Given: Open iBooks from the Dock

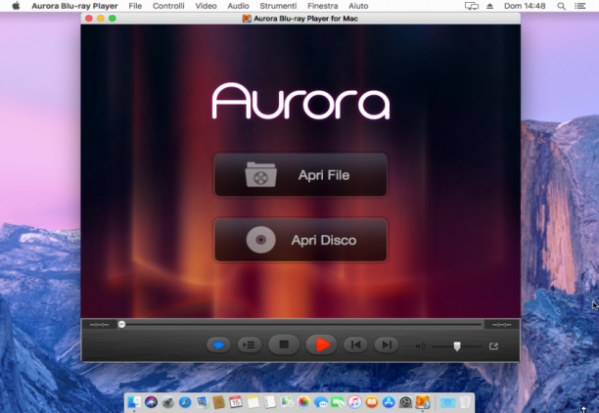Looking at the screenshot, I should tap(371, 402).
